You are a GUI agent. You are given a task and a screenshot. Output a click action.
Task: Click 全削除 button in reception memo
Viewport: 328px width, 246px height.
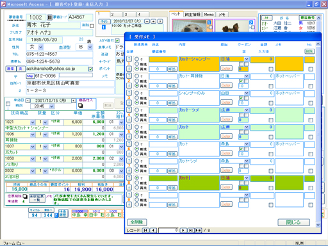tap(137, 222)
